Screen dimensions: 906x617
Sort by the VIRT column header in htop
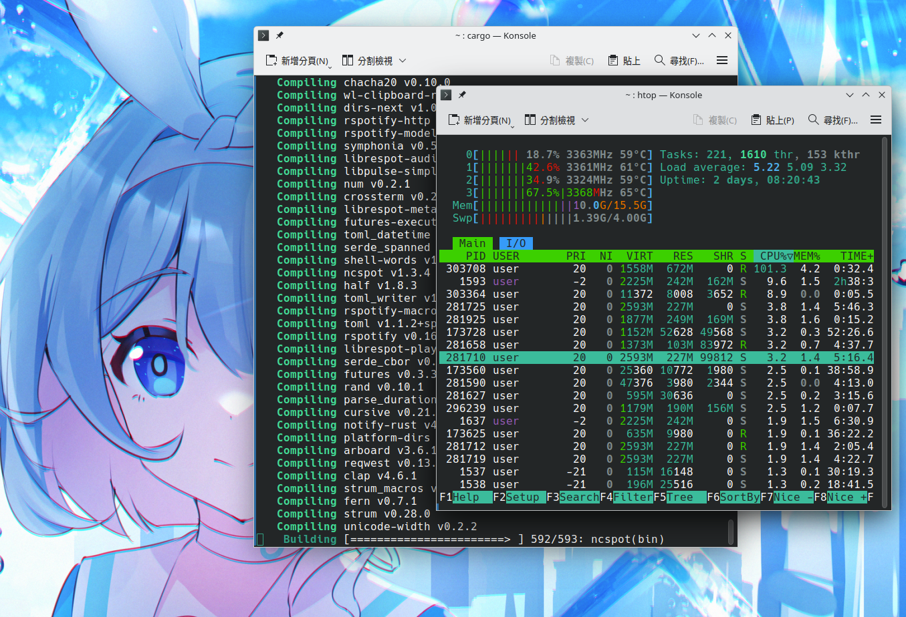pos(639,256)
